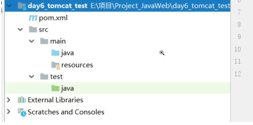Click the blue java source folder icon
The height and width of the screenshot is (125, 253).
(x=55, y=53)
